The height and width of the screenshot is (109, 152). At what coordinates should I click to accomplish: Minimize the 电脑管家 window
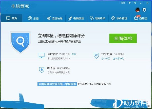coord(141,3)
